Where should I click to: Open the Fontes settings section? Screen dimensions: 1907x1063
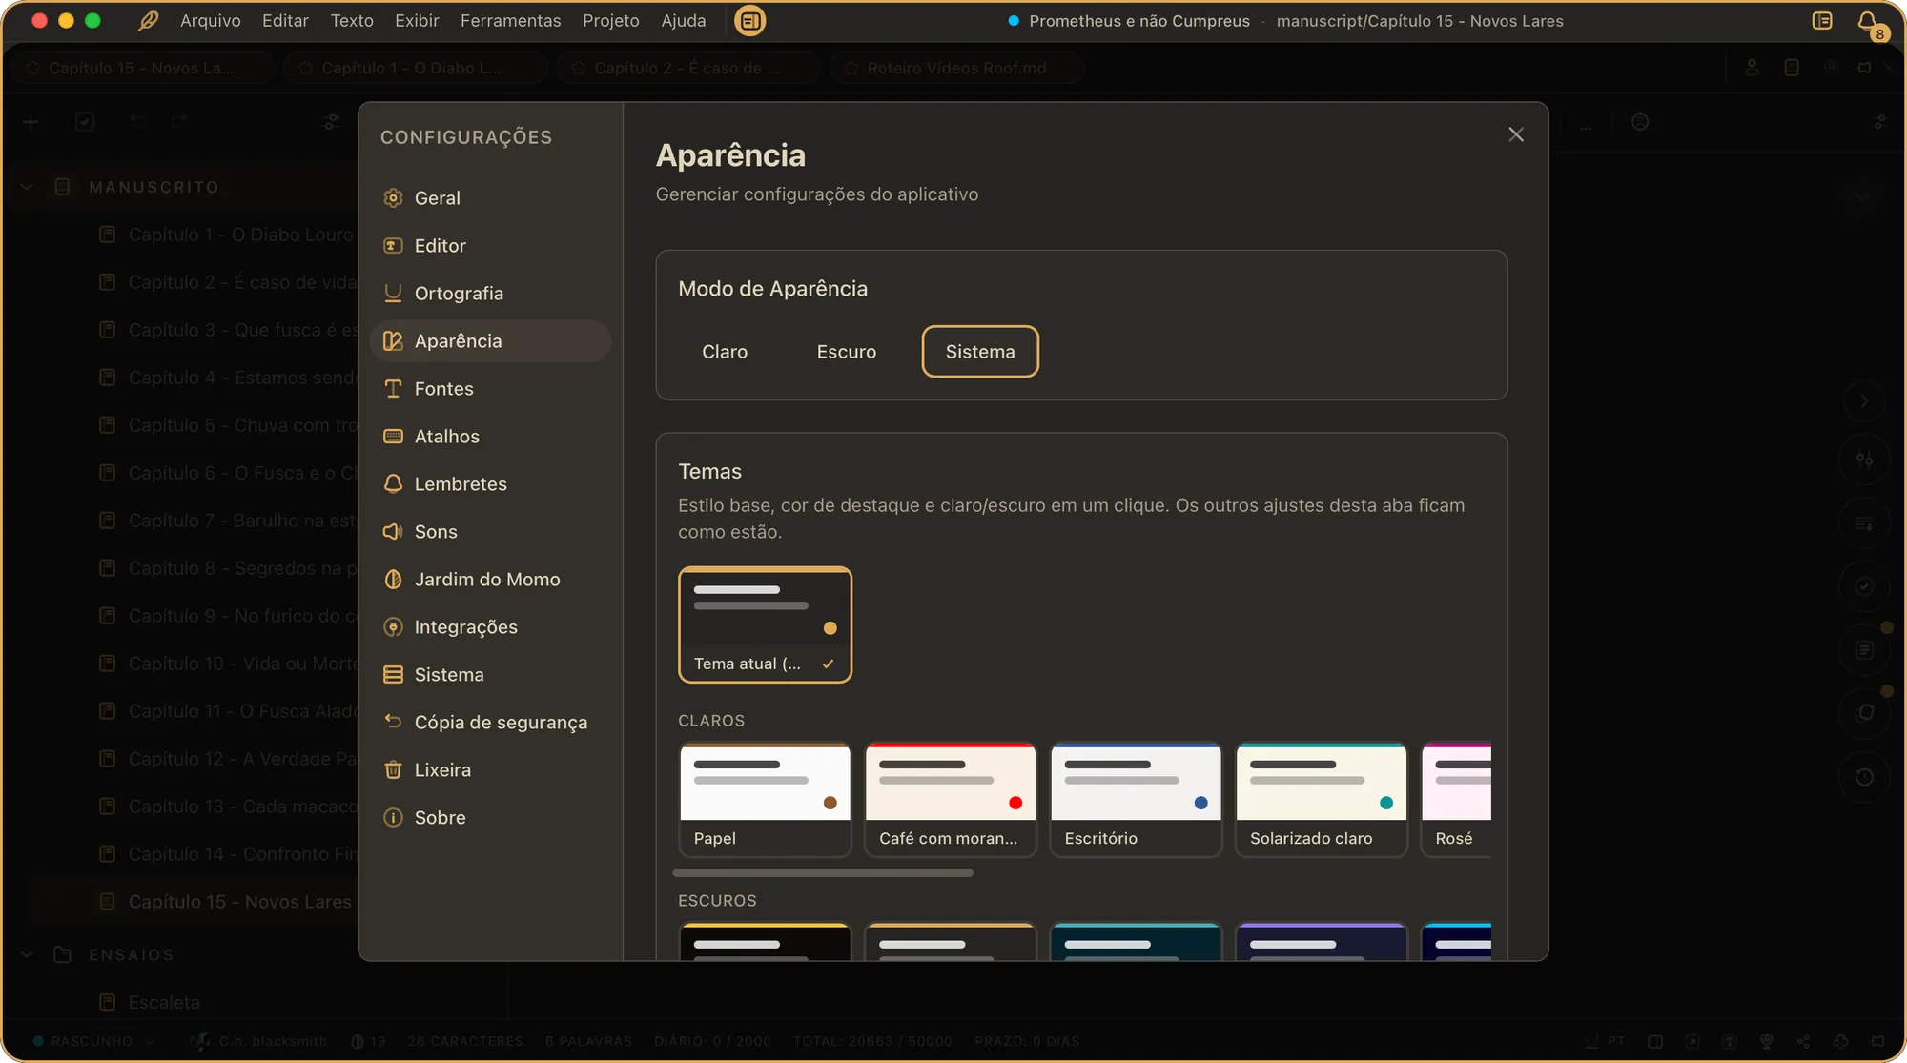(x=490, y=389)
